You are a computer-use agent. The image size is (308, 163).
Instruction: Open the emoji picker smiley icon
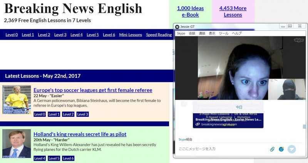281,149
